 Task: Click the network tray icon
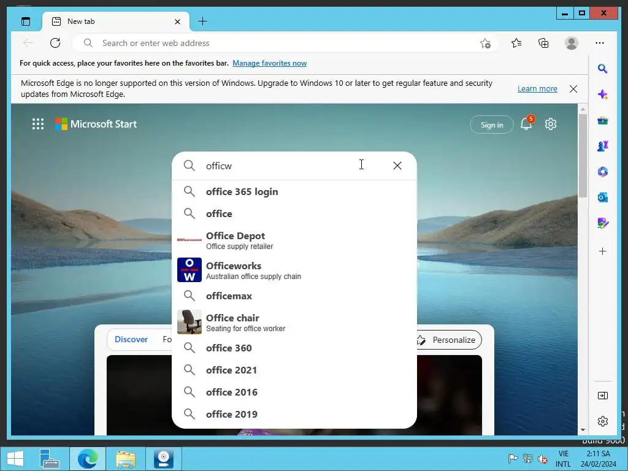pyautogui.click(x=528, y=459)
